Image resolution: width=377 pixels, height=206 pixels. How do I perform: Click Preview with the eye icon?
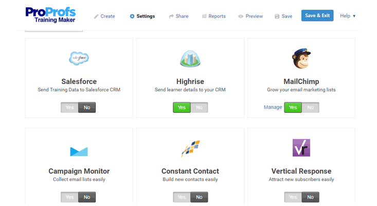tap(250, 16)
